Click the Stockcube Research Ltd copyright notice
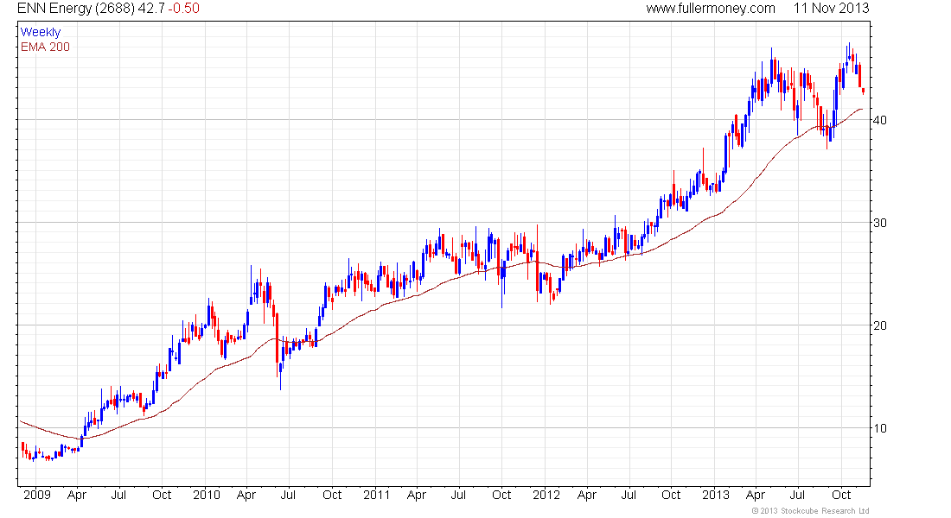This screenshot has width=951, height=518. pos(810,511)
